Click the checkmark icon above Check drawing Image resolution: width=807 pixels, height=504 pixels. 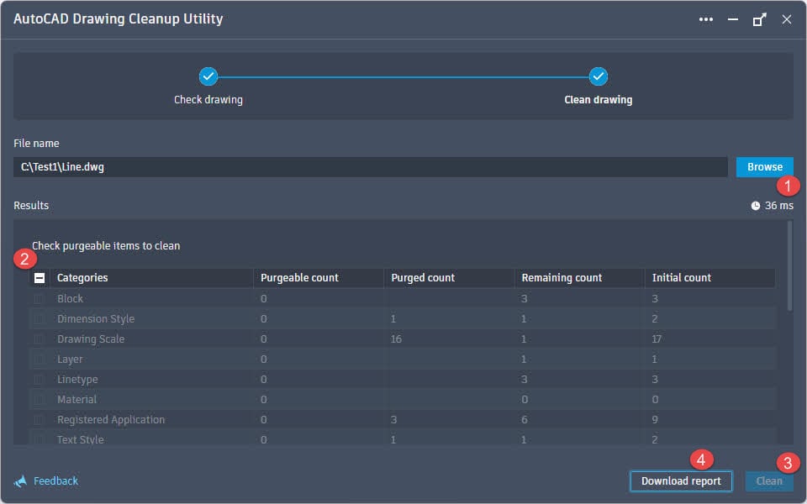[x=208, y=76]
